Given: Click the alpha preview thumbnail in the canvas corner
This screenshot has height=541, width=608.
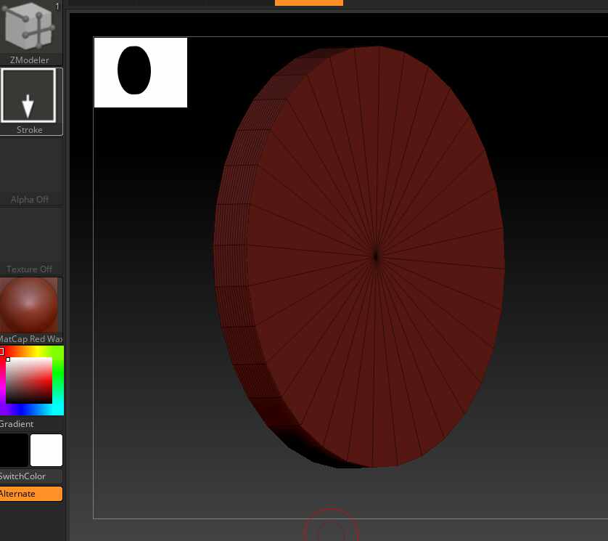Looking at the screenshot, I should 140,72.
